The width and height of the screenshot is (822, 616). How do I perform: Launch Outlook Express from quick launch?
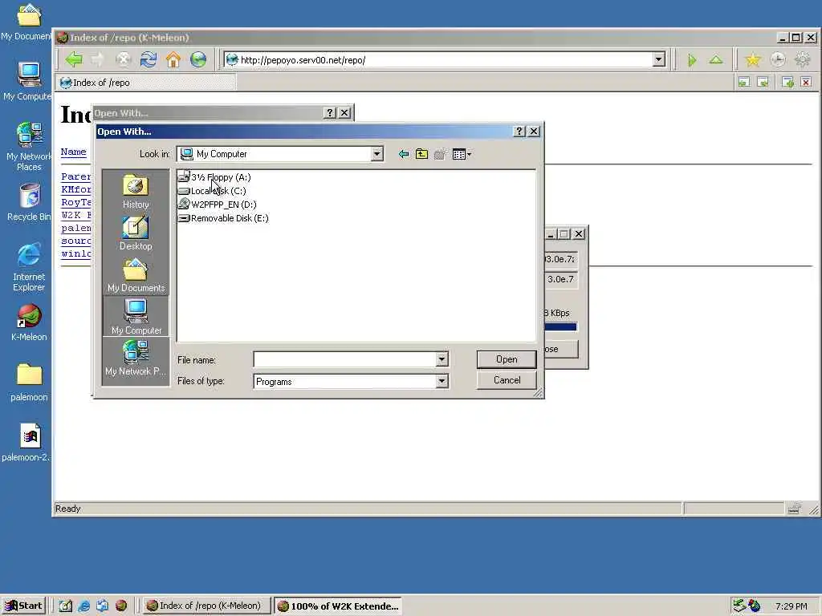(x=102, y=606)
